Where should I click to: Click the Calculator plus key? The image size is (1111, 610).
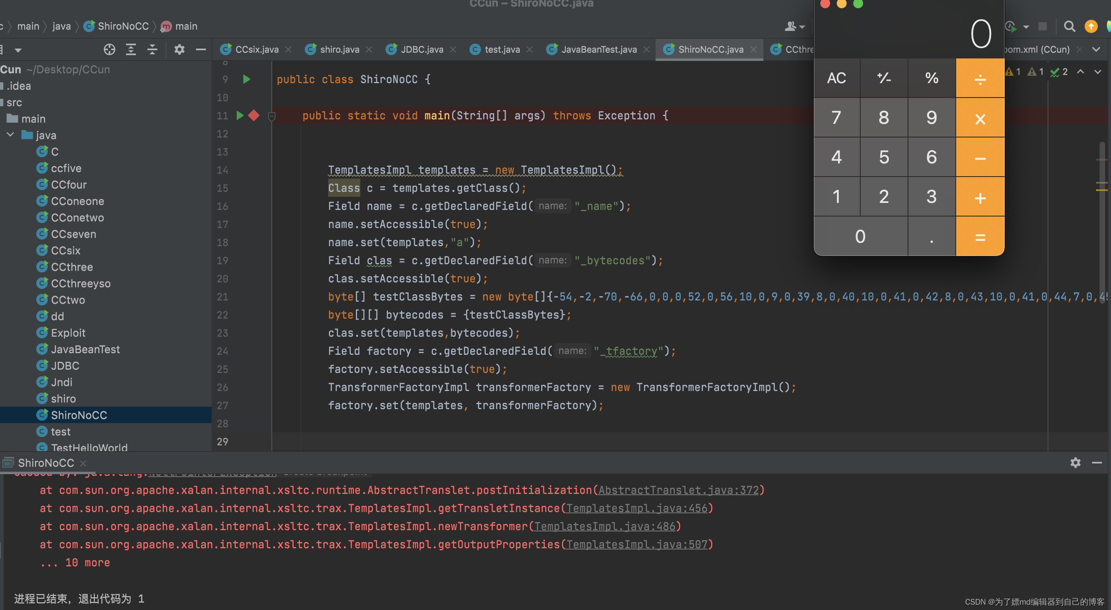point(980,197)
